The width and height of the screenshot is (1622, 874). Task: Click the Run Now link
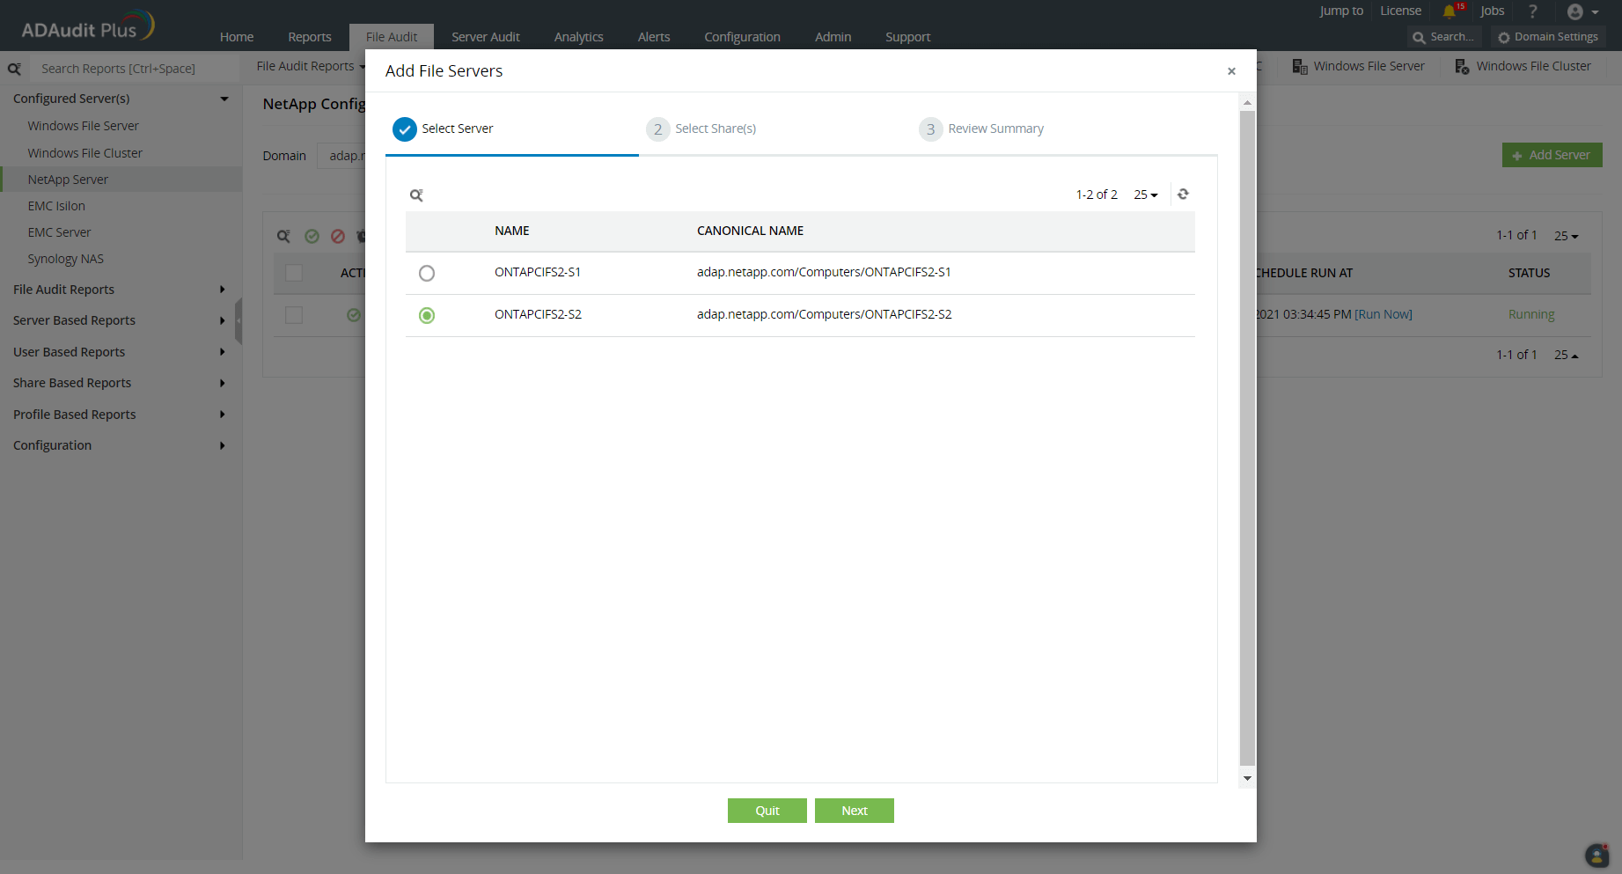pos(1383,315)
